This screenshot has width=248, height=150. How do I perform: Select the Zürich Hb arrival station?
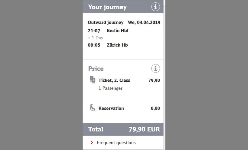(117, 45)
